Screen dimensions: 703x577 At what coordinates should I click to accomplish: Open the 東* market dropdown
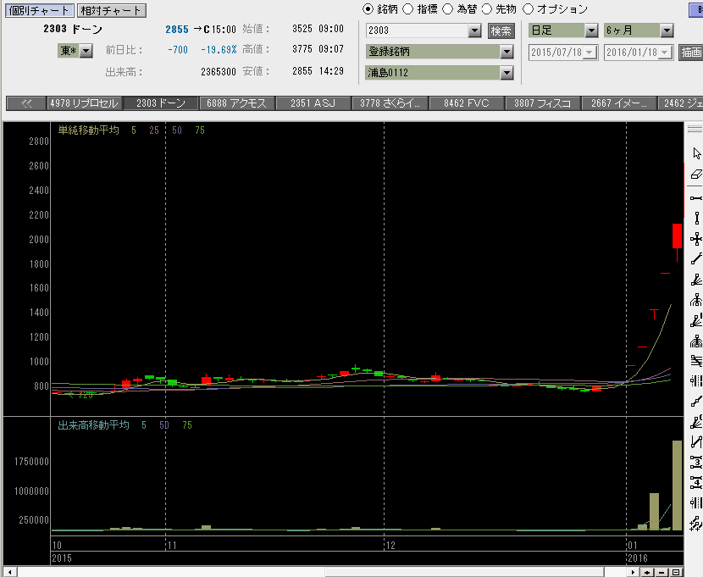coord(86,51)
